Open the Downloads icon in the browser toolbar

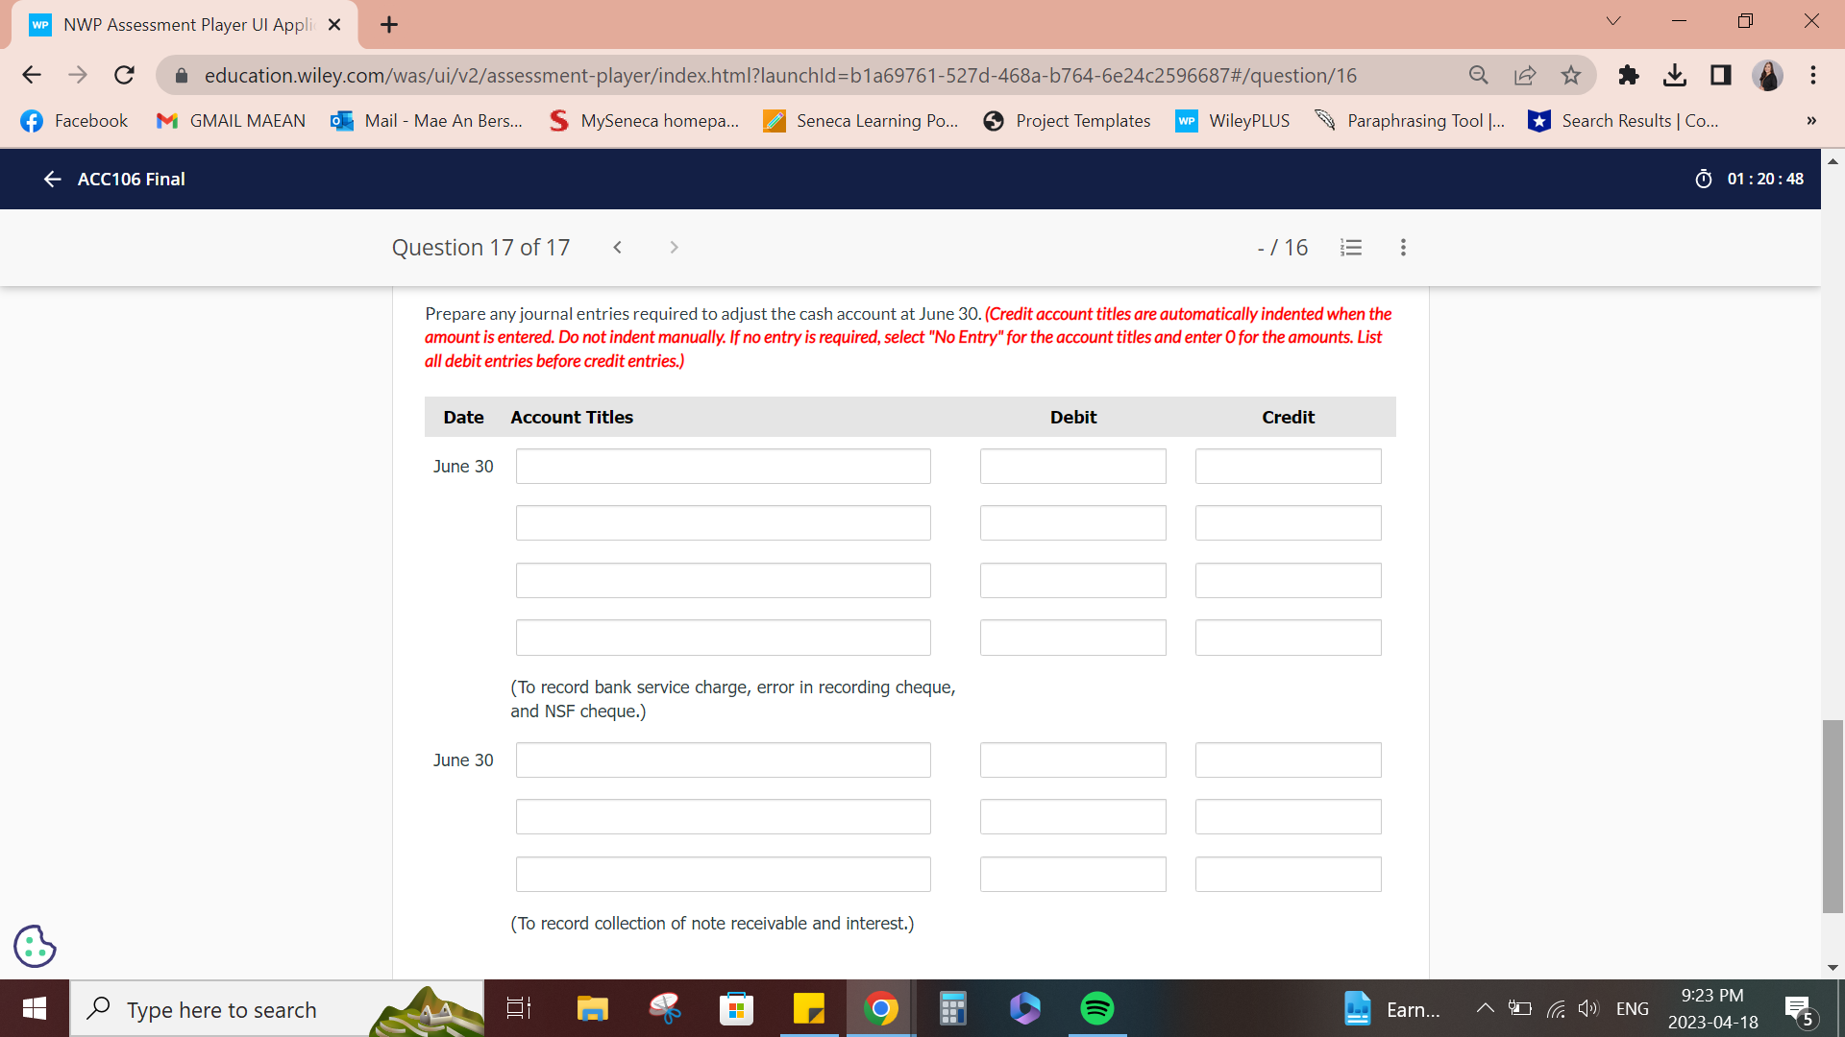(1675, 75)
